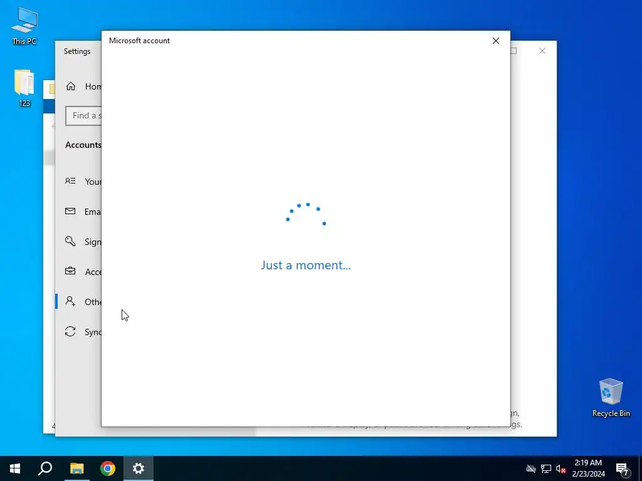Open Email & accounts envelope icon
Screen dimensions: 642x481
(70, 211)
